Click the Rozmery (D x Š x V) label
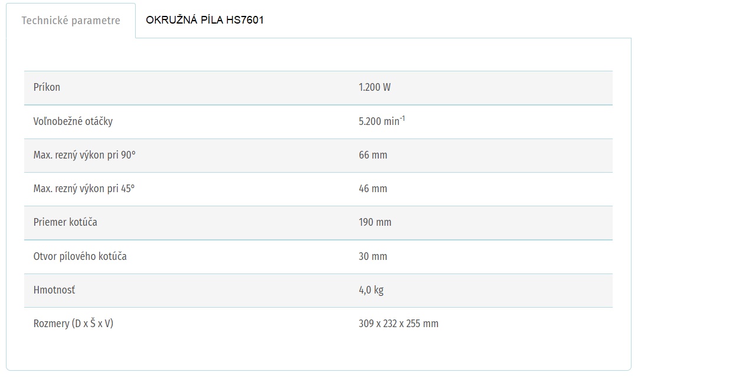 pos(73,324)
